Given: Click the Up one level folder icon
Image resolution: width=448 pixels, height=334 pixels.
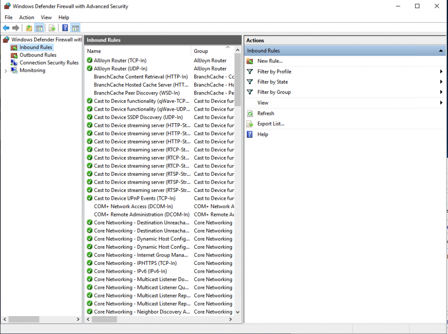Looking at the screenshot, I should 29,28.
